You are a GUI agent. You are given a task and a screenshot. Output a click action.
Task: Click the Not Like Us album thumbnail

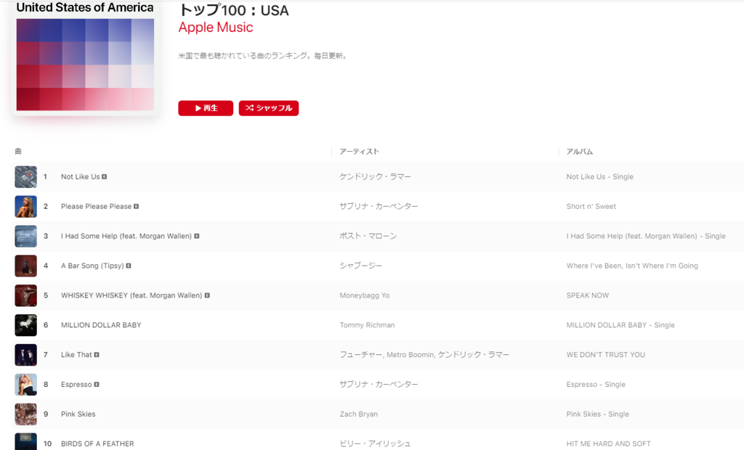pos(25,177)
